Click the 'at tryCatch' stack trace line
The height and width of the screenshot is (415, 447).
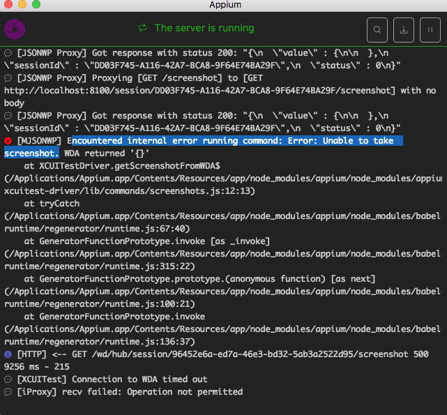(52, 204)
